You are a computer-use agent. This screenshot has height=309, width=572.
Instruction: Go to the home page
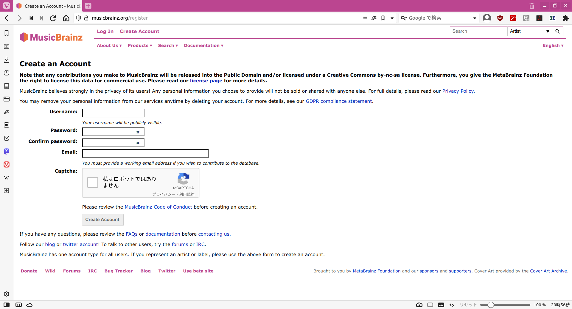[66, 18]
